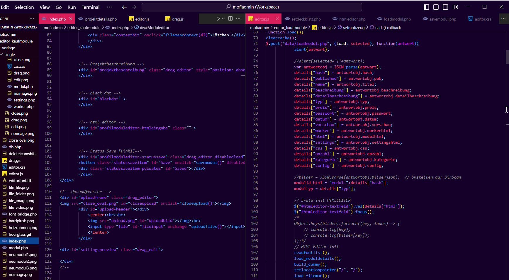Open left editor group More Actions menu

coord(238,19)
